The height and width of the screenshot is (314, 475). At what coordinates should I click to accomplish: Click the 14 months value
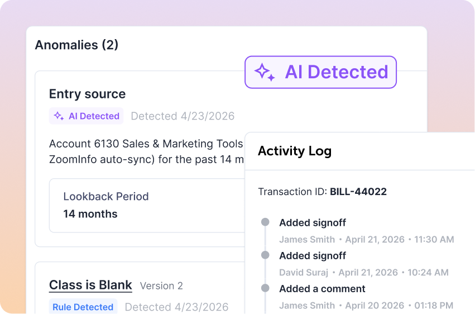[90, 214]
